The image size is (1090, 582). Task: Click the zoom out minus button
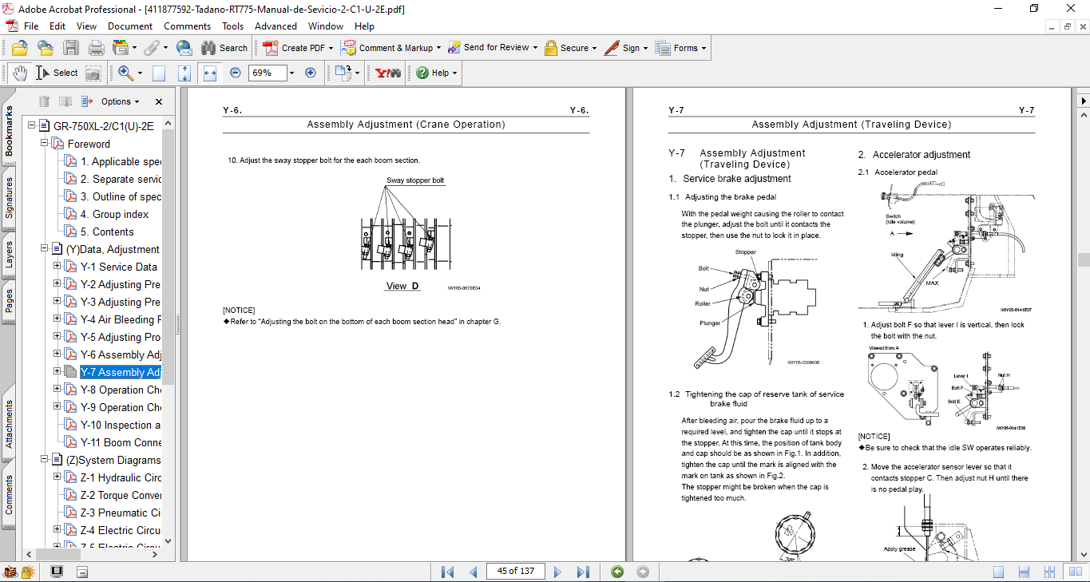[236, 73]
